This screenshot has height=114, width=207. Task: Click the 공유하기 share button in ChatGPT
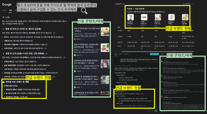click(186, 4)
